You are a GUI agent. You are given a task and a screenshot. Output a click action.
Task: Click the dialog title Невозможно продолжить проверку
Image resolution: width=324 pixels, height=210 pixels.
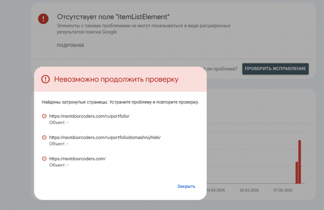coord(116,79)
